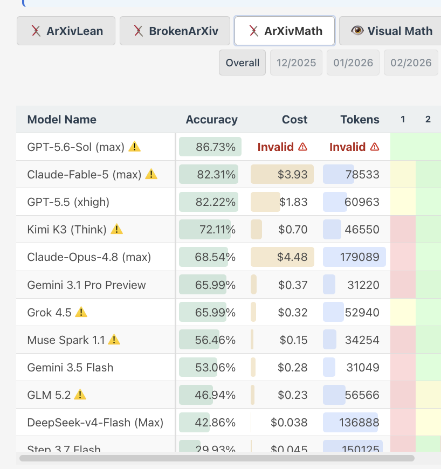Open the Visual Math tab
Image resolution: width=441 pixels, height=469 pixels.
[x=390, y=31]
